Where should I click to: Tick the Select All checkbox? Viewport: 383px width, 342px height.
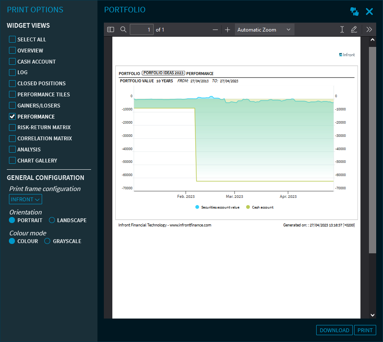coord(12,39)
